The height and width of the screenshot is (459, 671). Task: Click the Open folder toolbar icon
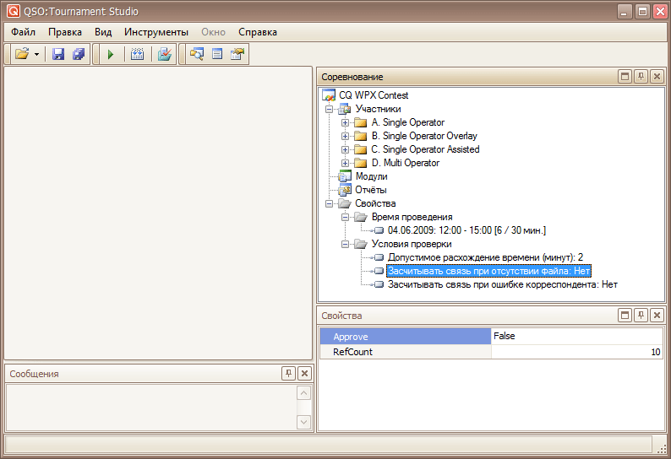21,54
